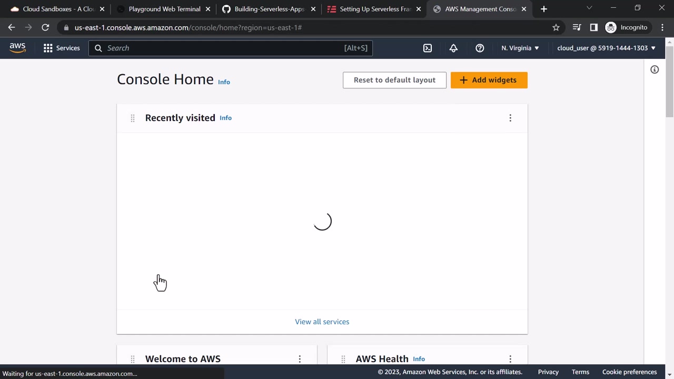
Task: Open the Console Home Info link
Action: pos(224,82)
